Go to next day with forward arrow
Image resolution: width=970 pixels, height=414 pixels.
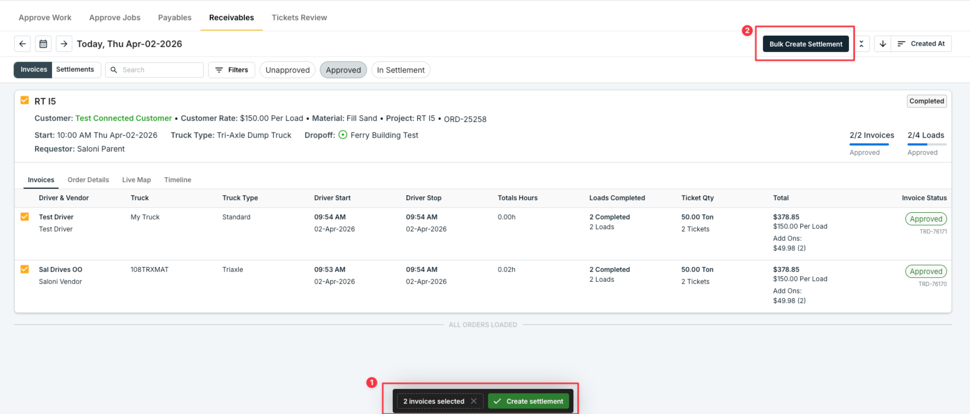64,44
